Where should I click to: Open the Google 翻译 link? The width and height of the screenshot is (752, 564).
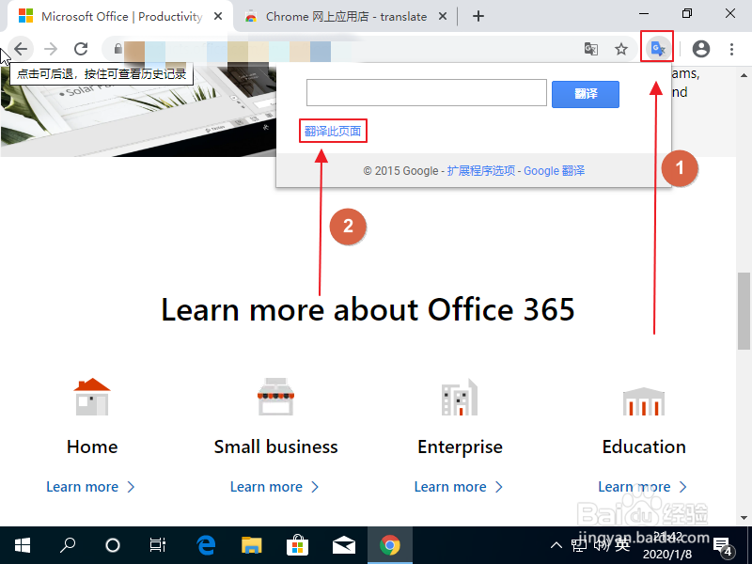click(x=554, y=171)
